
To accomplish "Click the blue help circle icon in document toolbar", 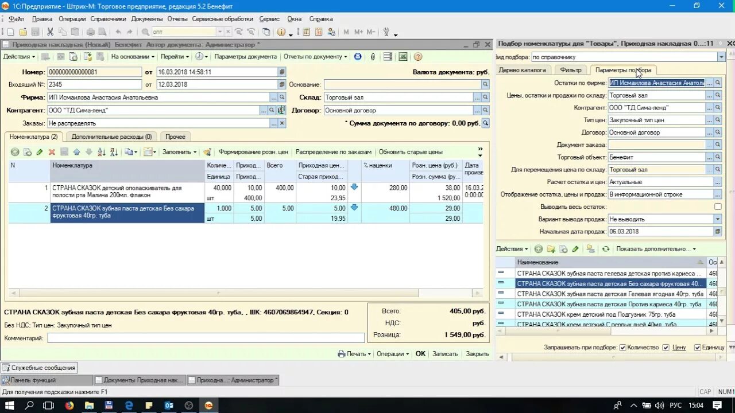I will (358, 56).
